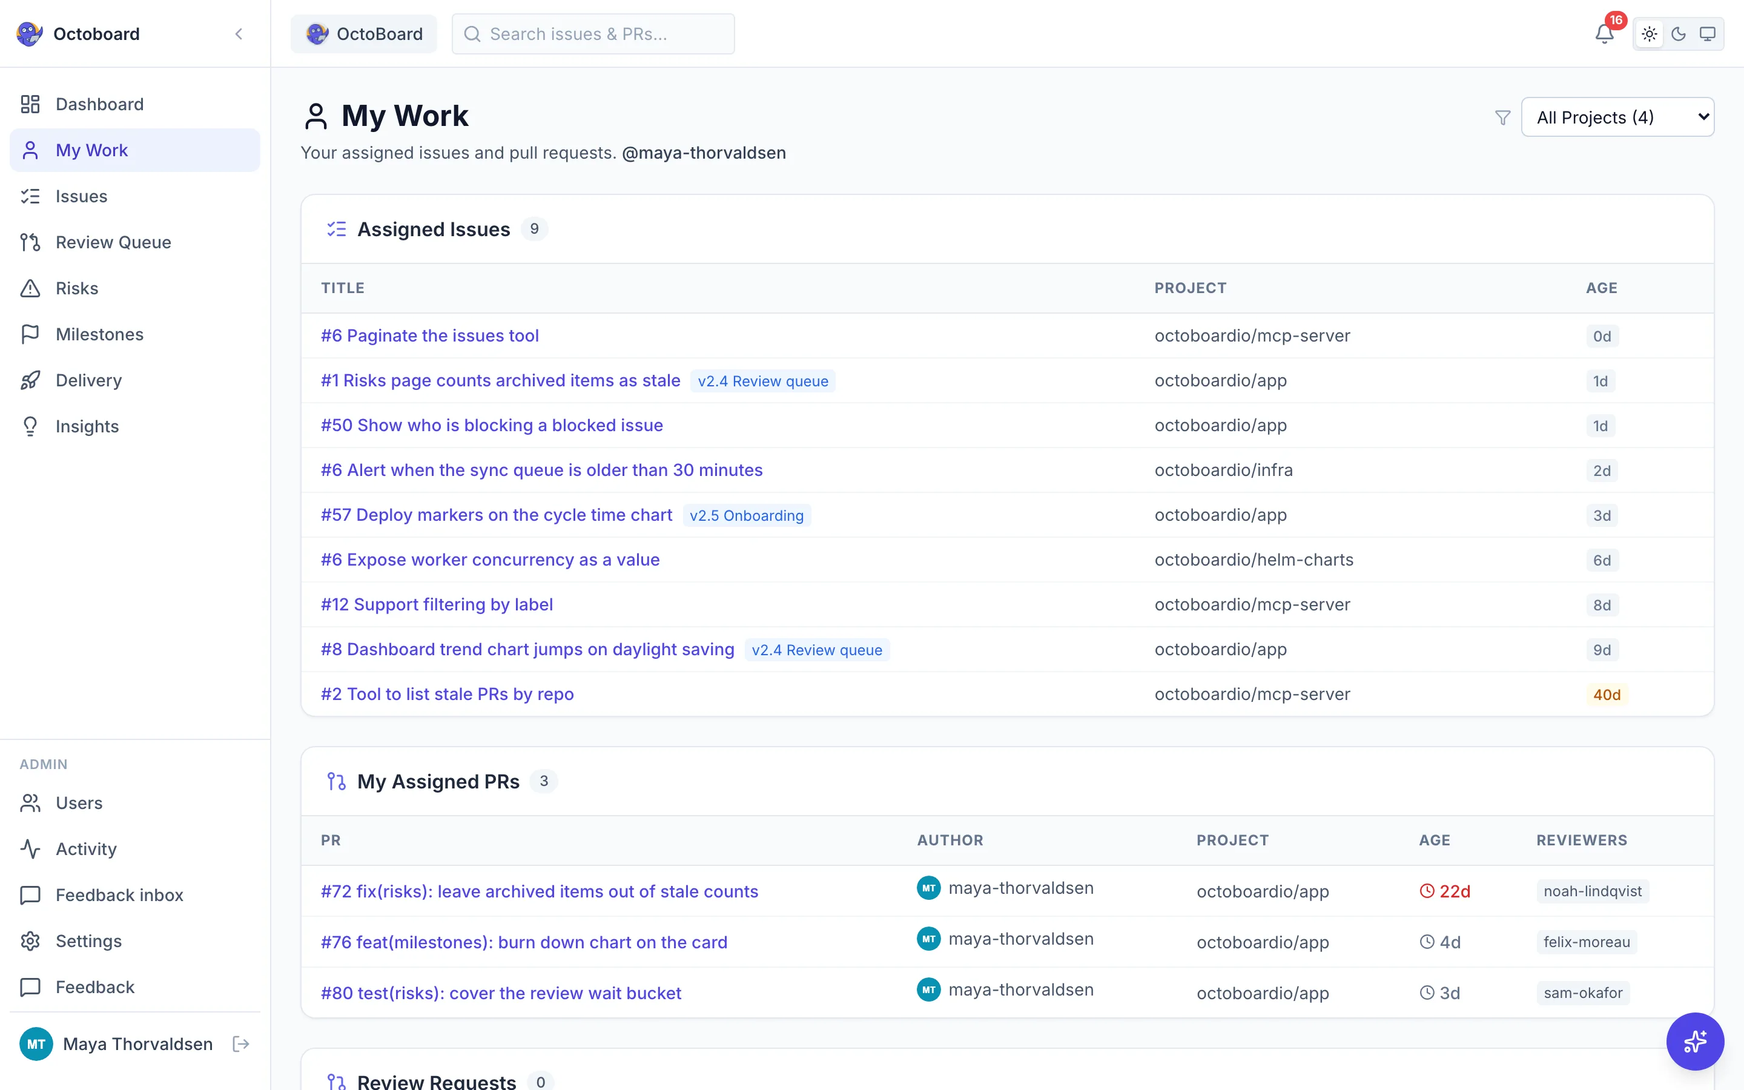Screen dimensions: 1744x1090
Task: Click the Delivery rocket icon
Action: (x=30, y=381)
